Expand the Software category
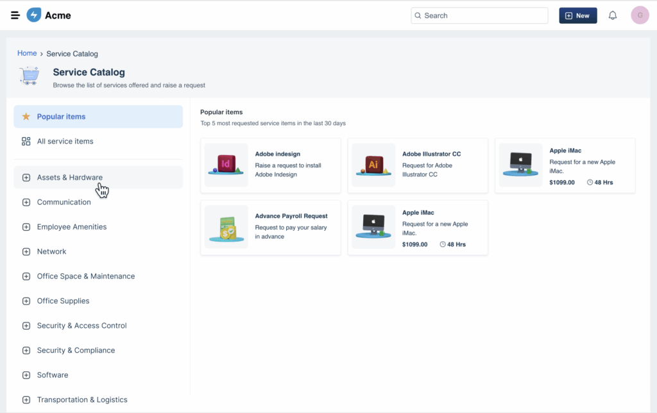657x413 pixels. (x=26, y=375)
